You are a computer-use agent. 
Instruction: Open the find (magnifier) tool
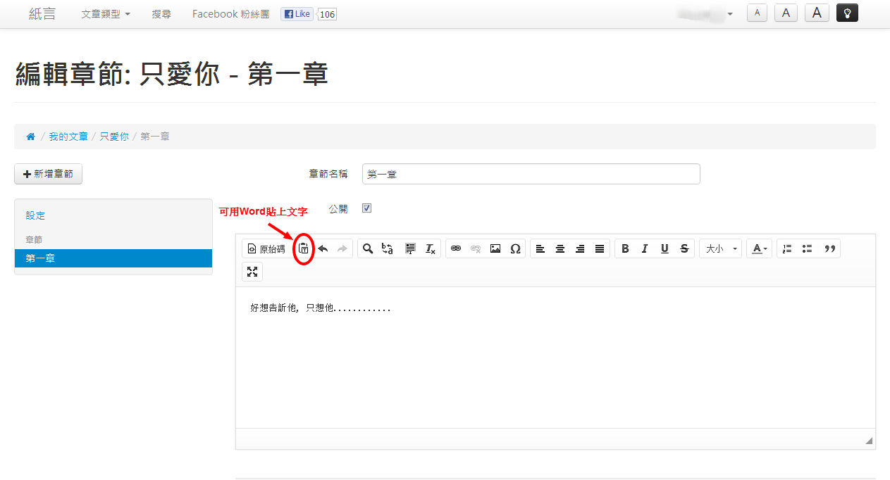tap(368, 248)
